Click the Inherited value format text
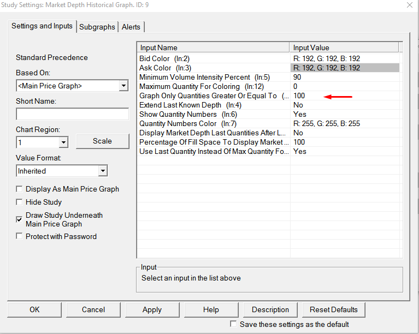 [x=32, y=171]
